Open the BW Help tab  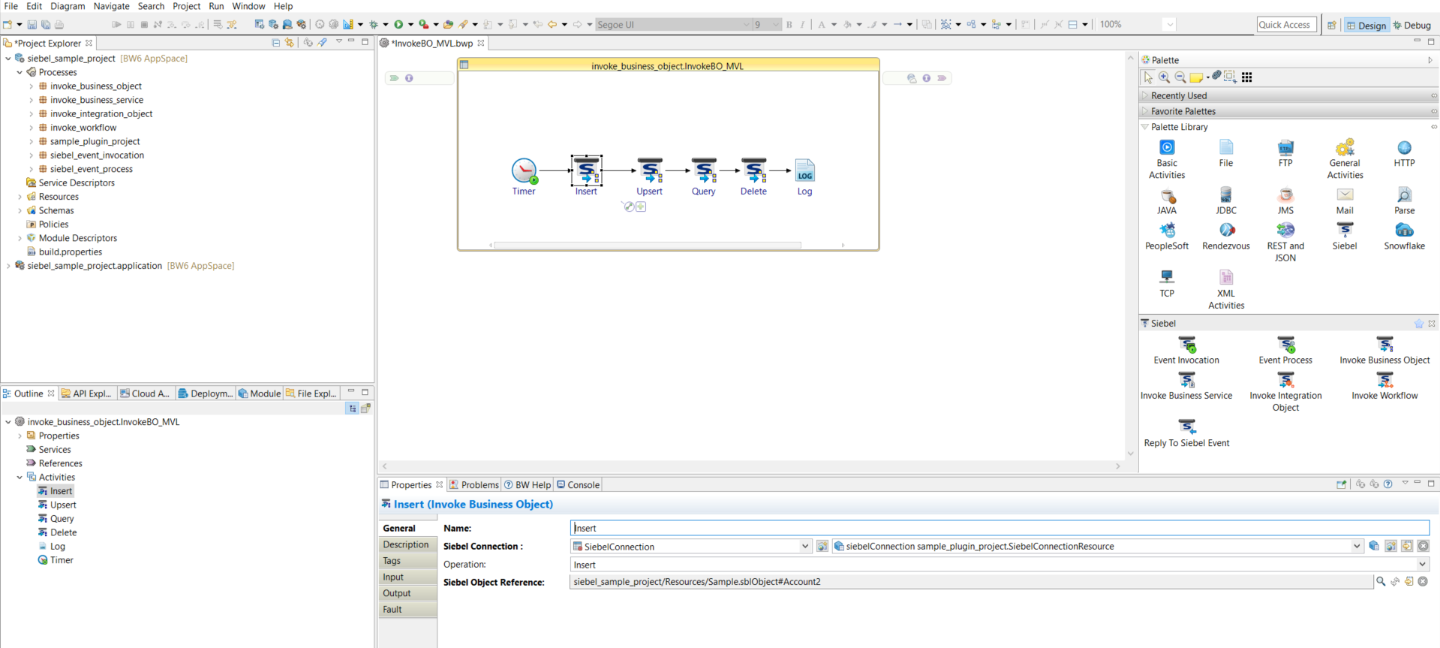click(x=528, y=485)
